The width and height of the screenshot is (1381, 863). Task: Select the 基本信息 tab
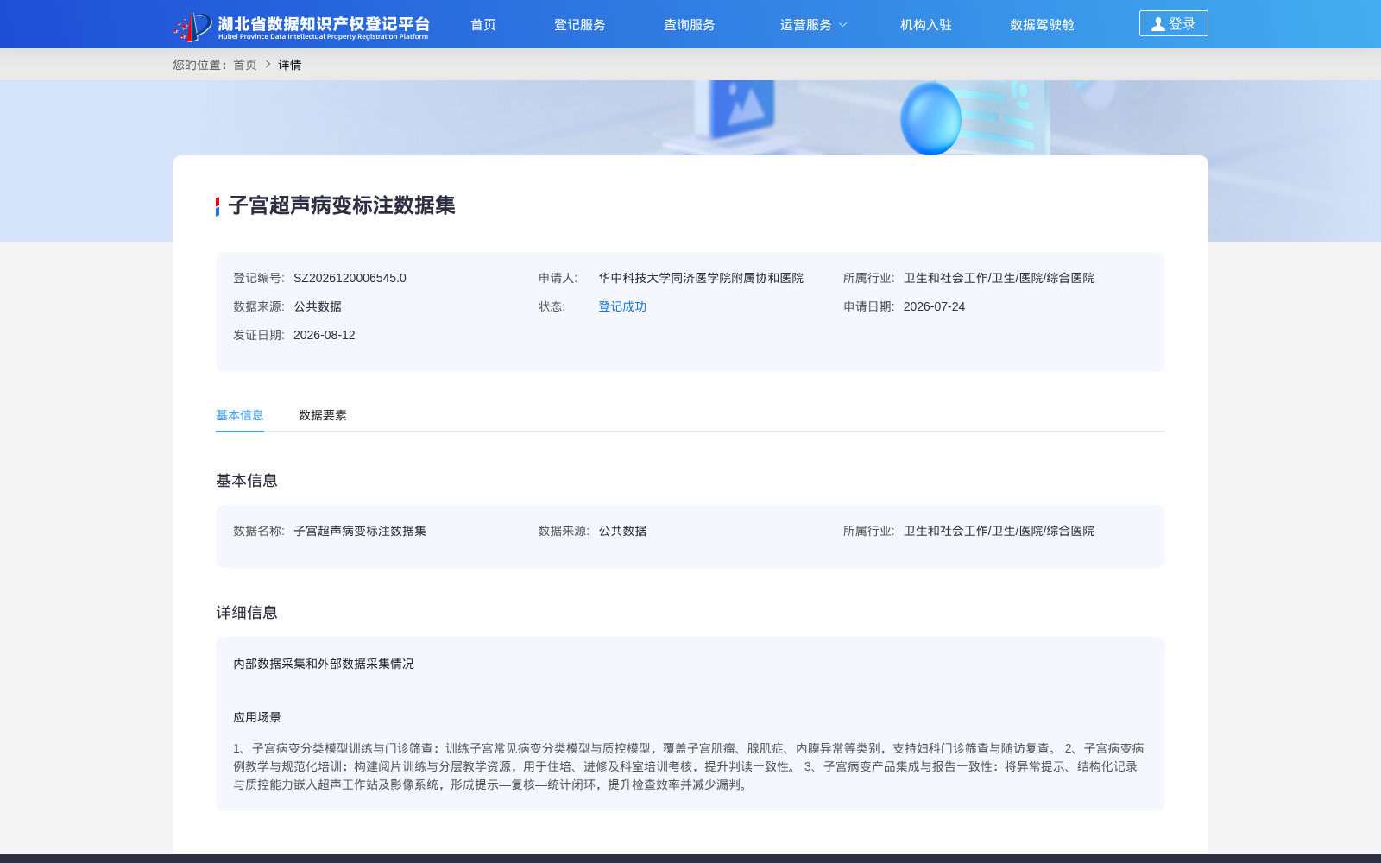click(240, 415)
